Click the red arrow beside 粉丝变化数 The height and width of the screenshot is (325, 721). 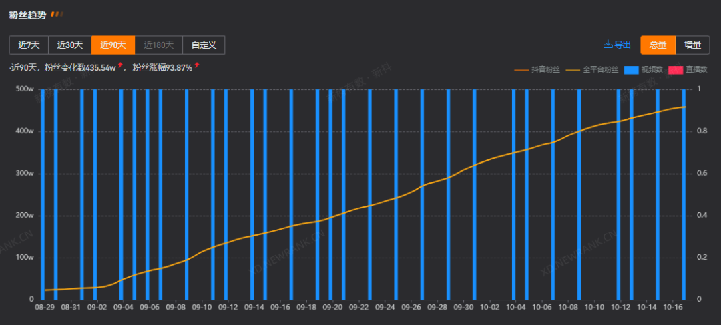pos(120,65)
